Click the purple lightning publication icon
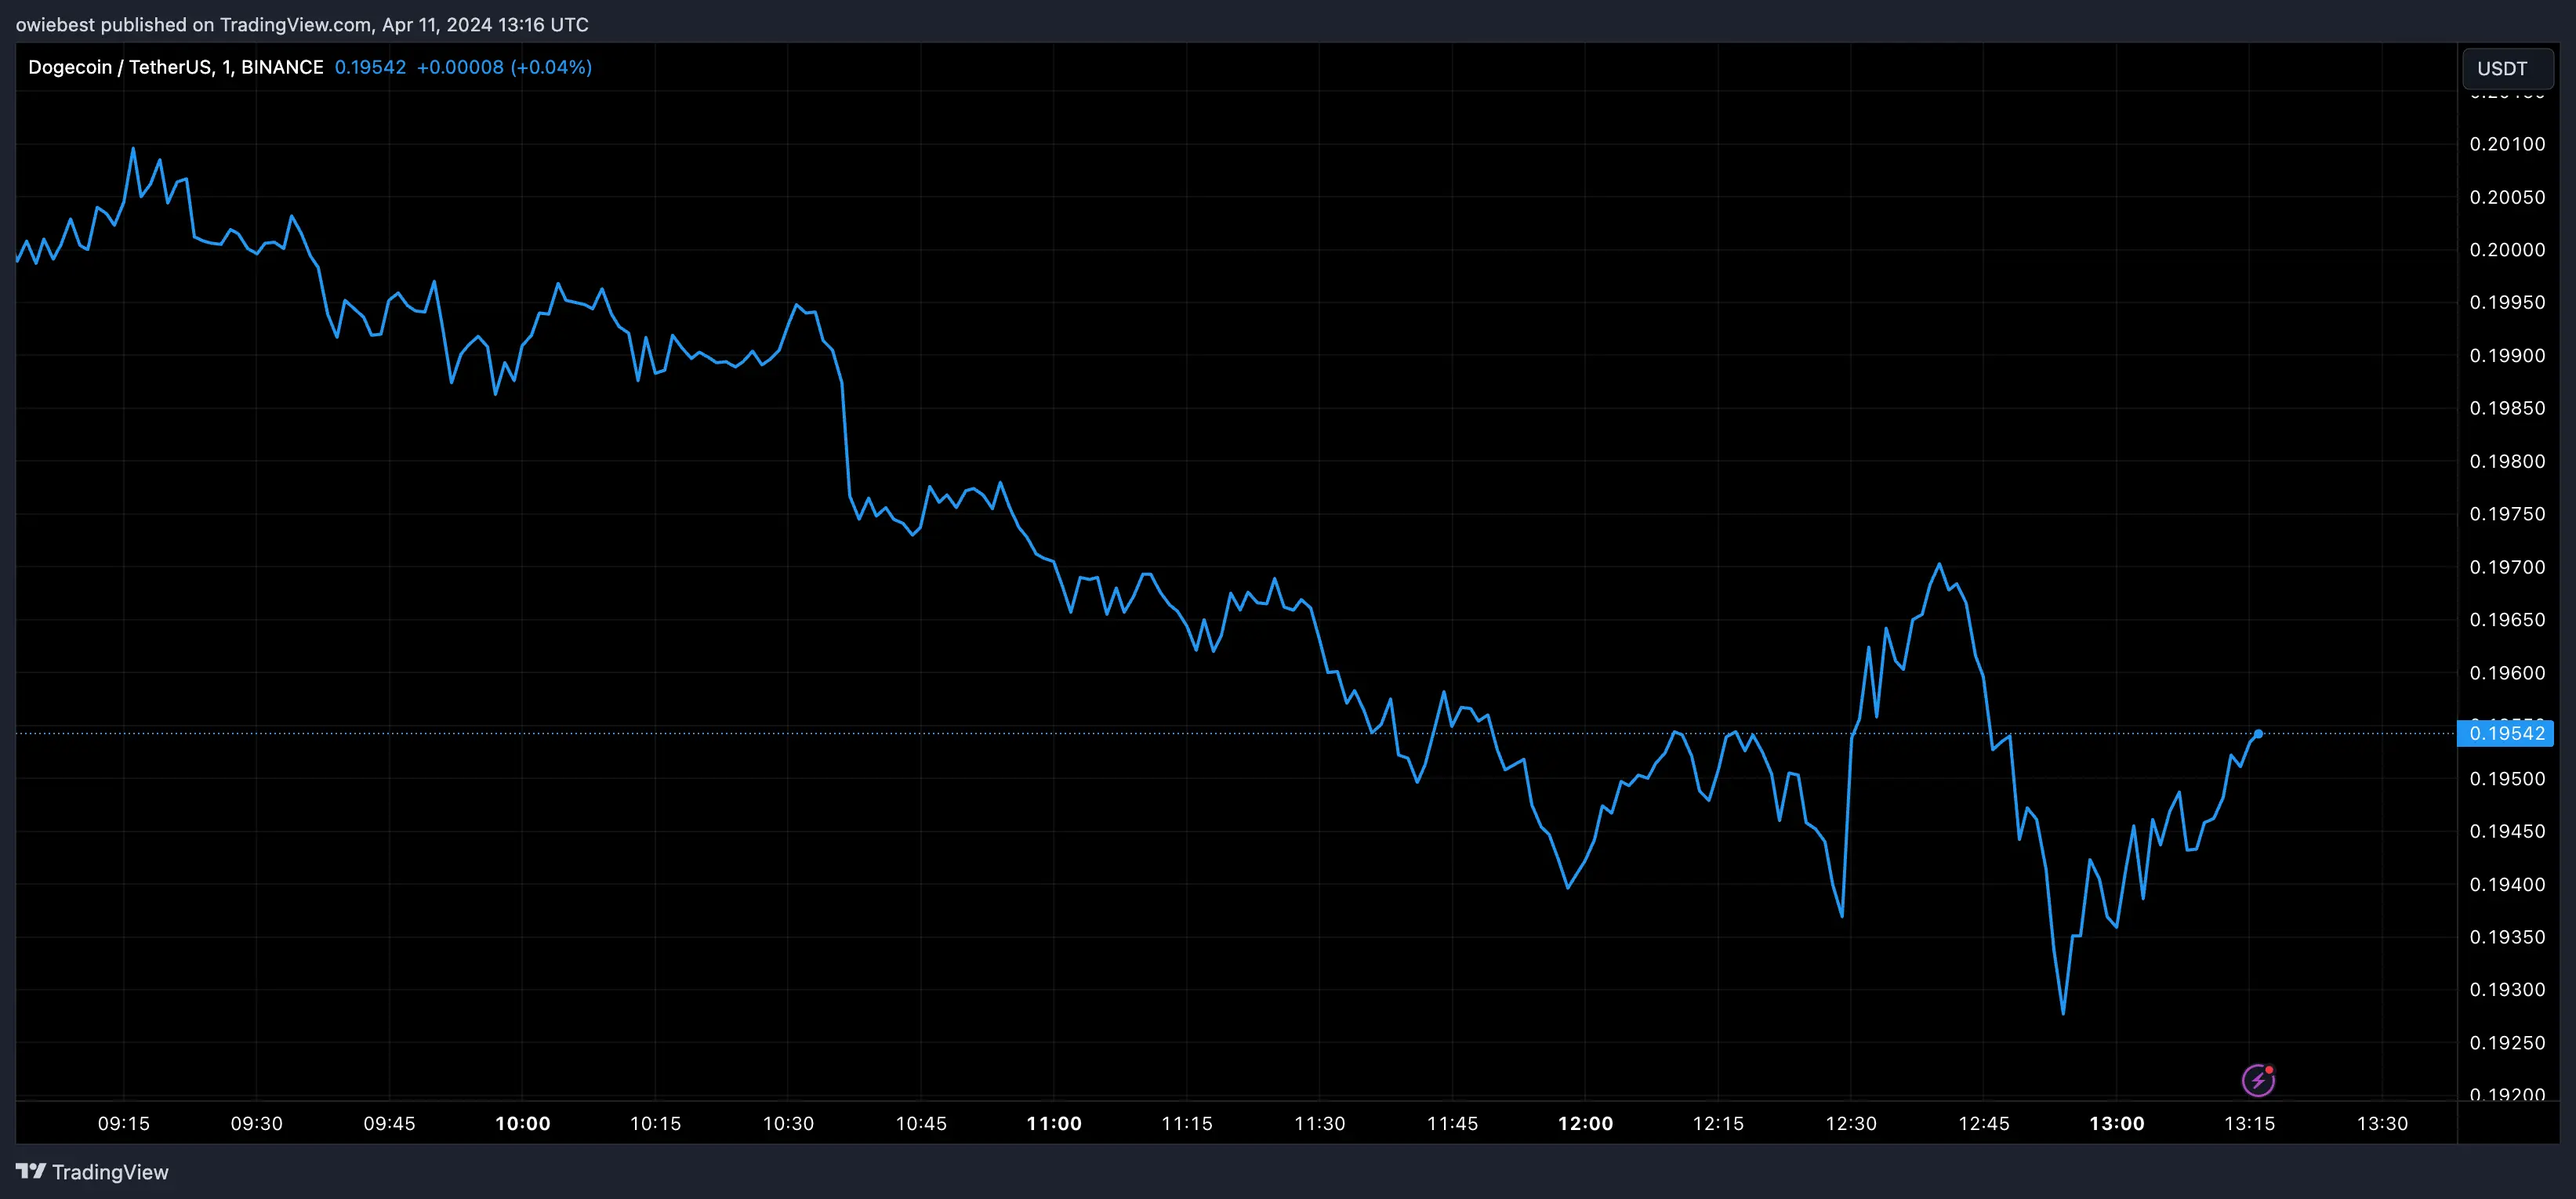 pos(2260,1080)
